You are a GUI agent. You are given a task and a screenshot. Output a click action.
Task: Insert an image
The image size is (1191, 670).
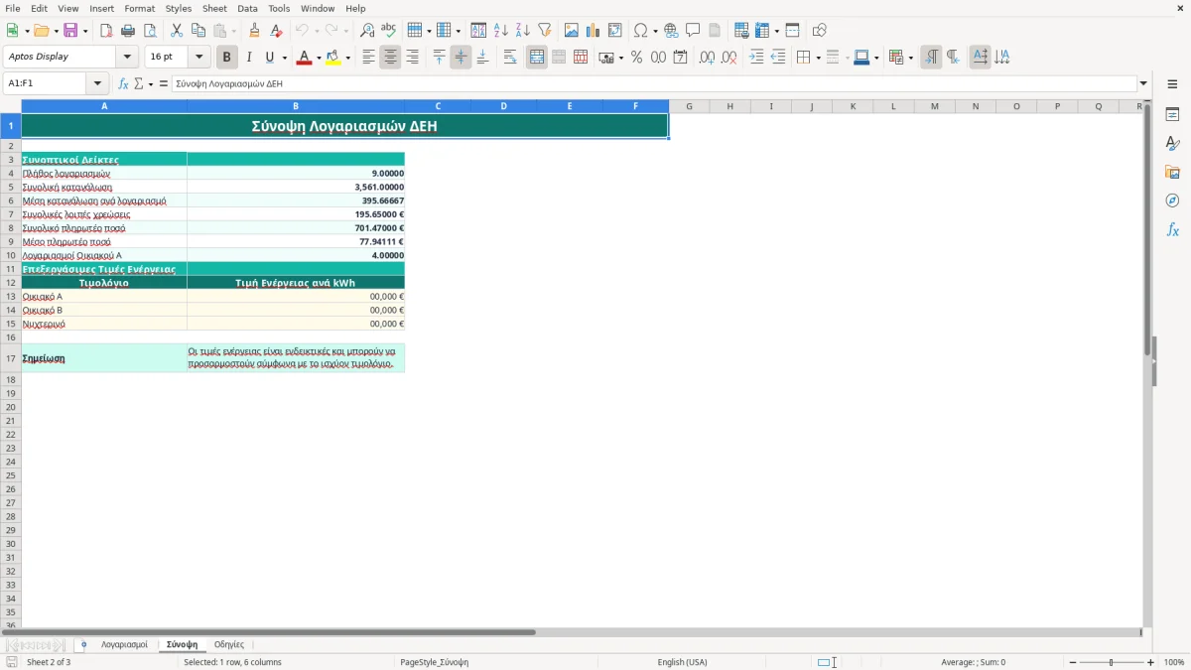coord(572,31)
